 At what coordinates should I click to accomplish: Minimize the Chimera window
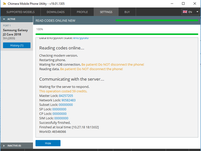pos(172,3)
